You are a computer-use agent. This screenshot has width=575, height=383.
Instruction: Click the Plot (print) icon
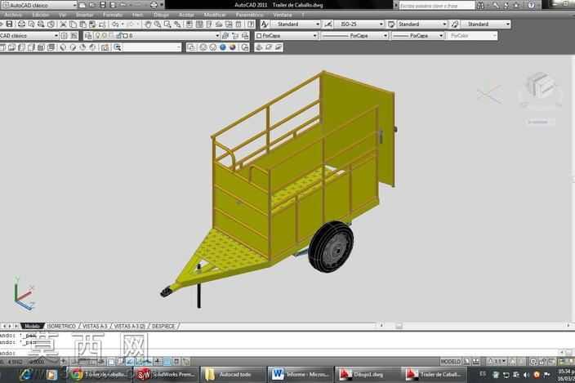pyautogui.click(x=21, y=24)
